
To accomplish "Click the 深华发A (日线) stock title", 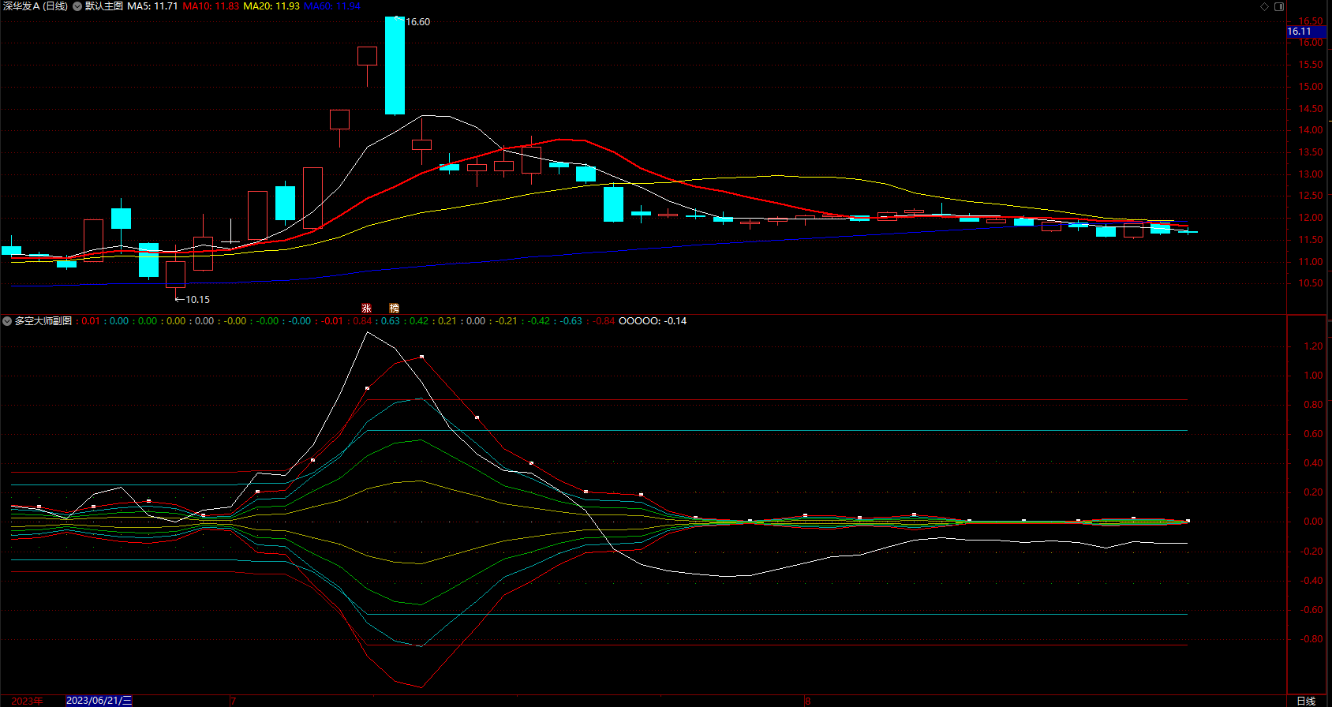I will point(36,6).
